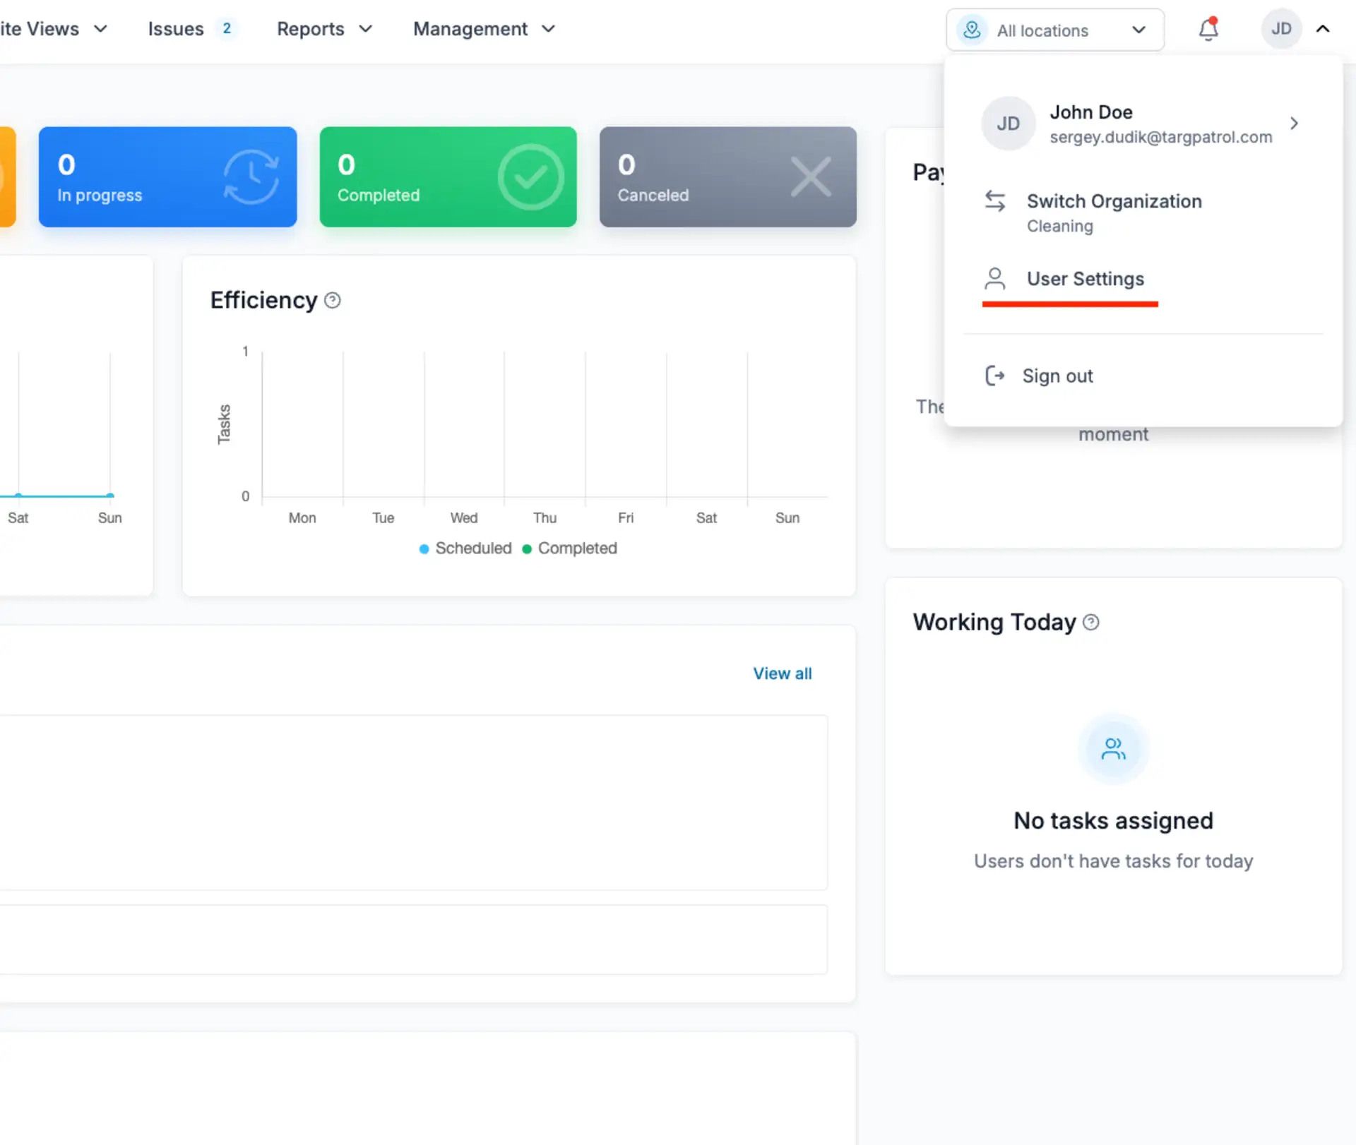Click the No tasks assigned people icon
Viewport: 1356px width, 1145px height.
point(1113,748)
